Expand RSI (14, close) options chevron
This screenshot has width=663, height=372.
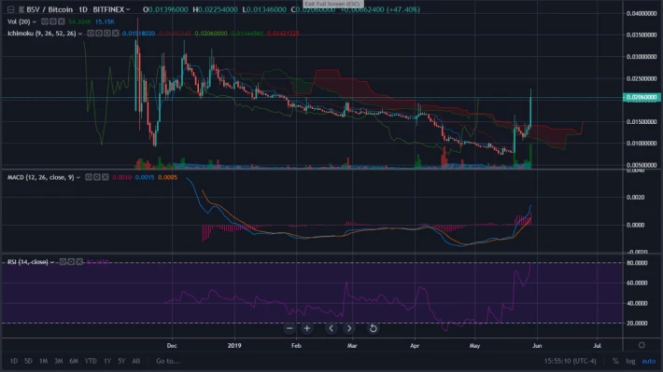[52, 262]
